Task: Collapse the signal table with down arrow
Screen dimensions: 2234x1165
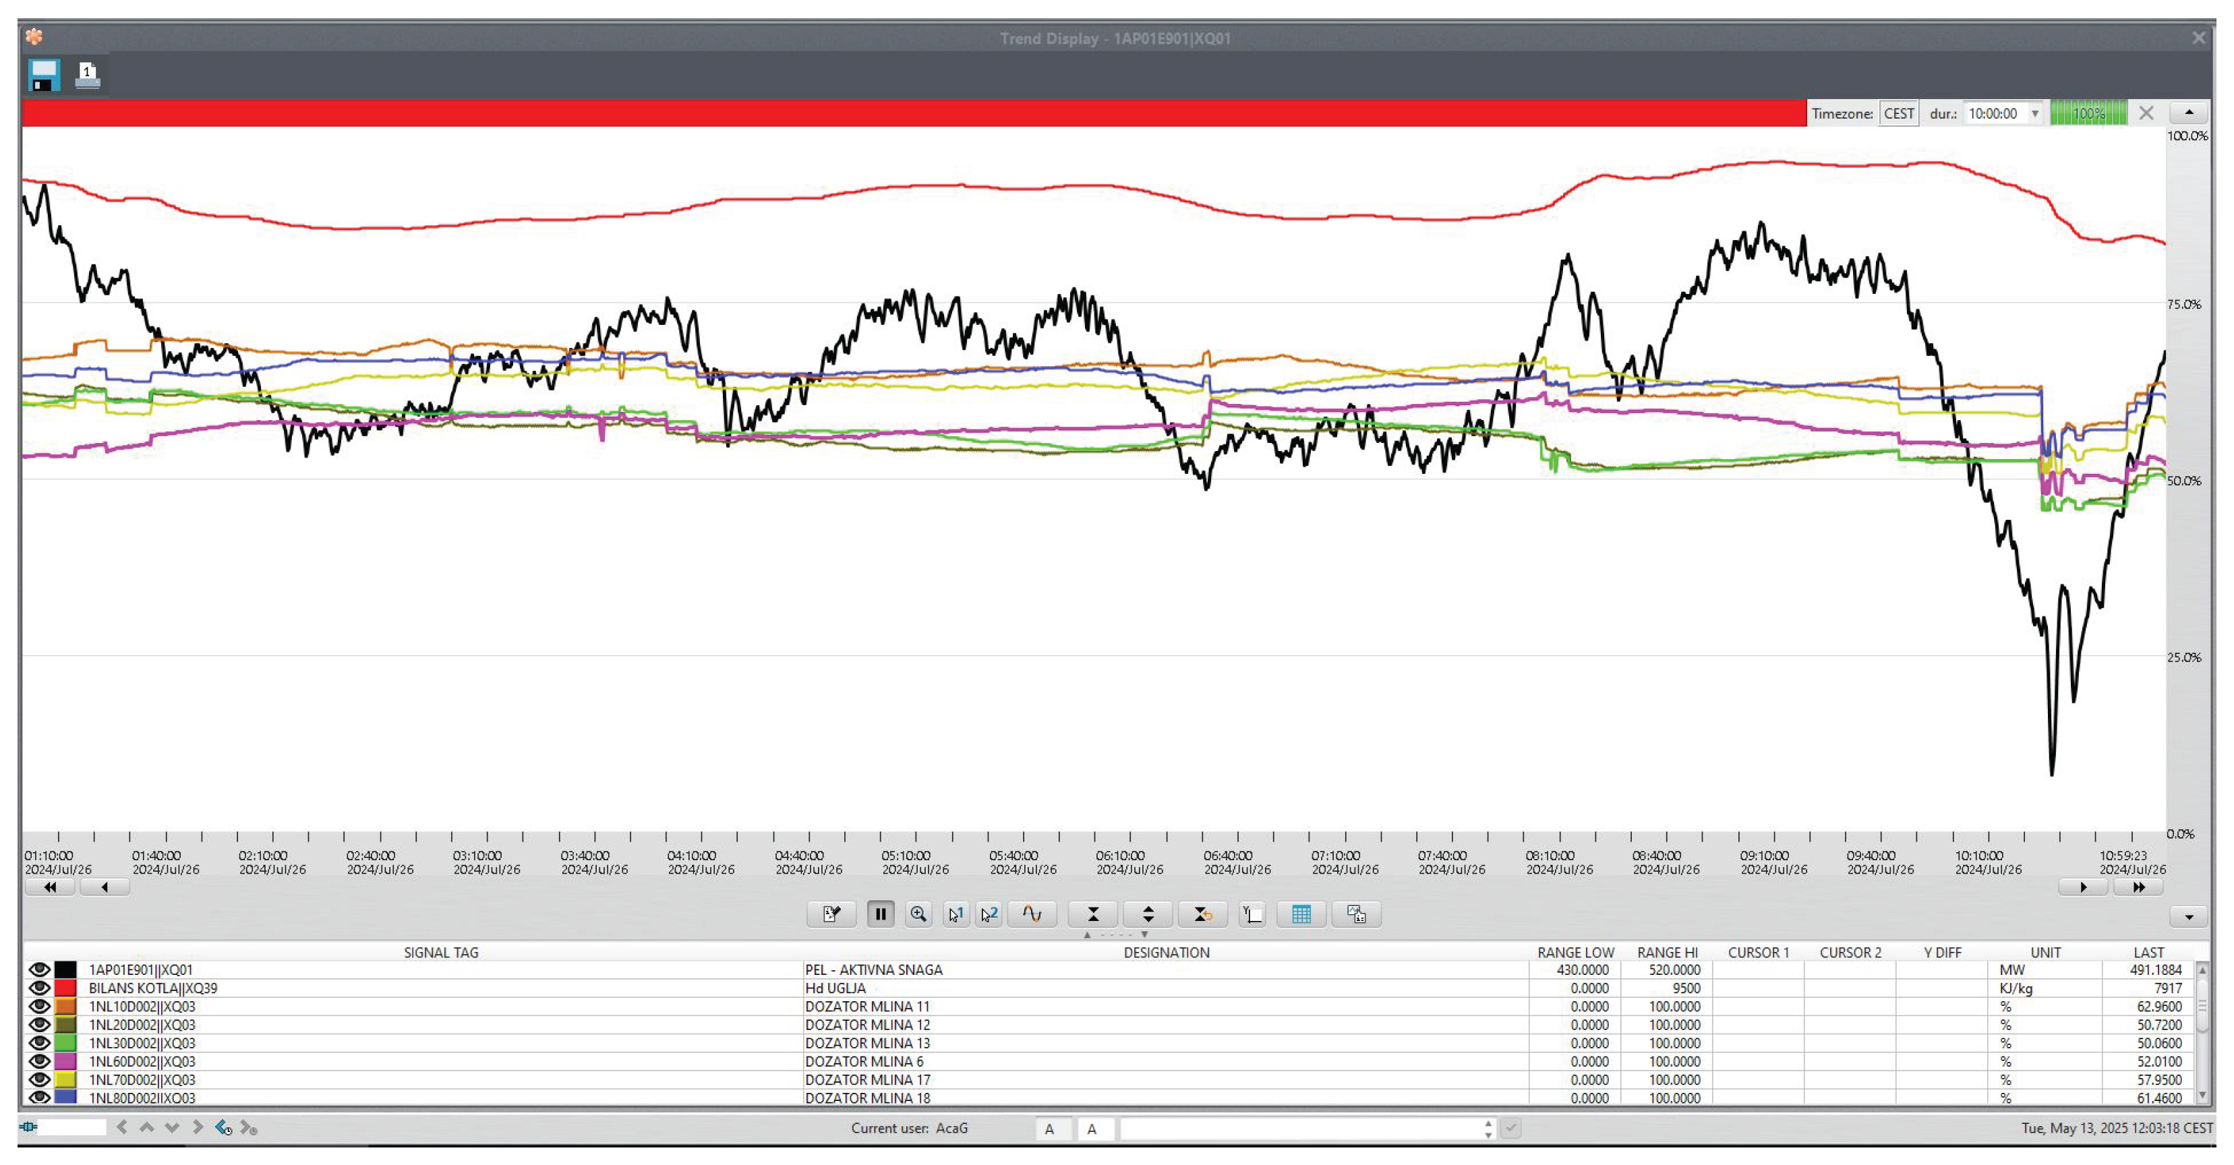Action: [2188, 916]
